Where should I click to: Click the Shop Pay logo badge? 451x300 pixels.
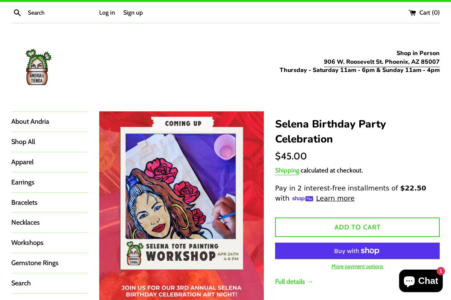click(x=303, y=199)
